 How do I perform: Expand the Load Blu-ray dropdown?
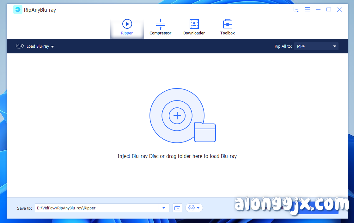point(53,46)
